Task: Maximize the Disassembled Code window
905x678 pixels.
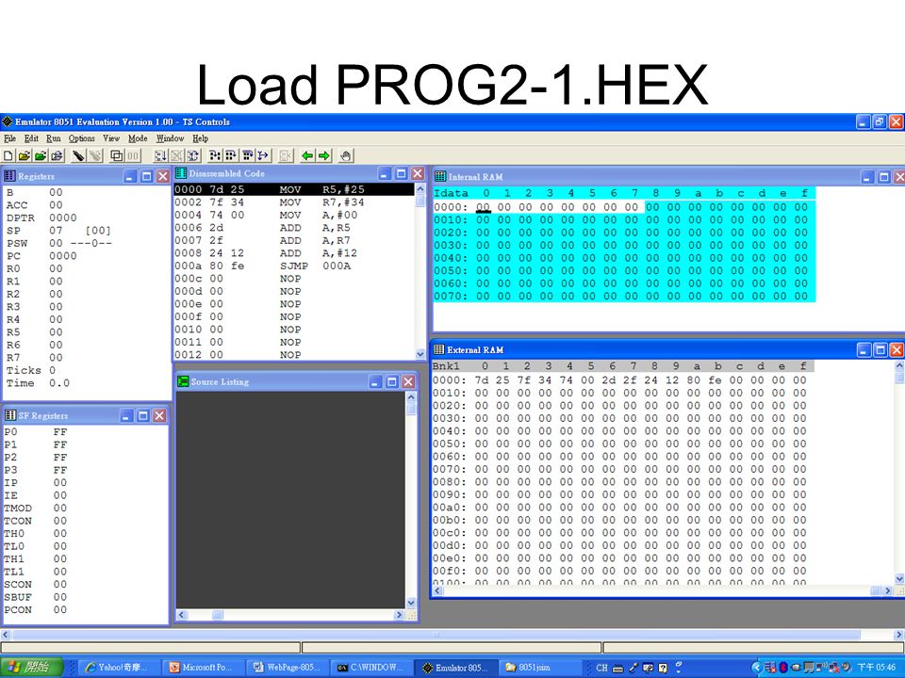Action: (401, 173)
